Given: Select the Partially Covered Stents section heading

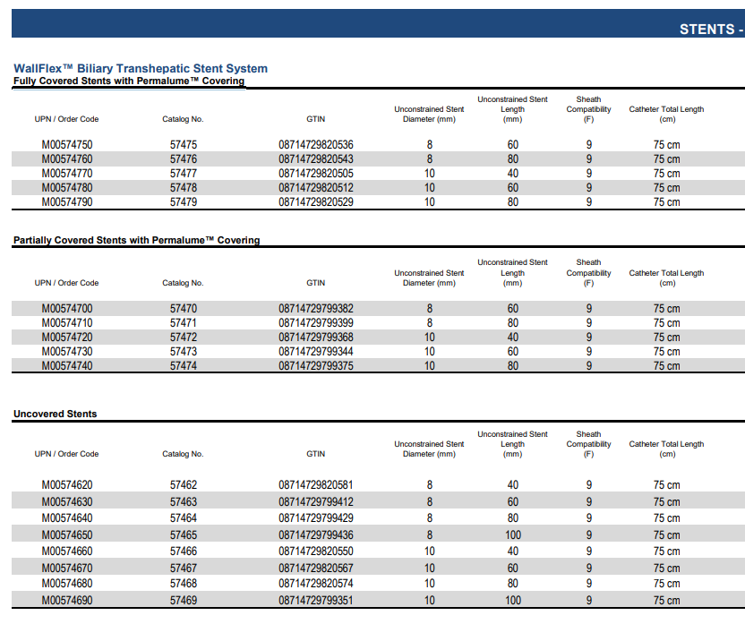Looking at the screenshot, I should [x=136, y=241].
